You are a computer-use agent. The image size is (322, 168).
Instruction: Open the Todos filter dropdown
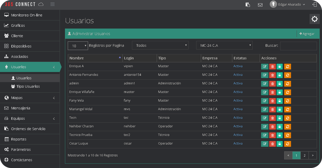(x=160, y=45)
